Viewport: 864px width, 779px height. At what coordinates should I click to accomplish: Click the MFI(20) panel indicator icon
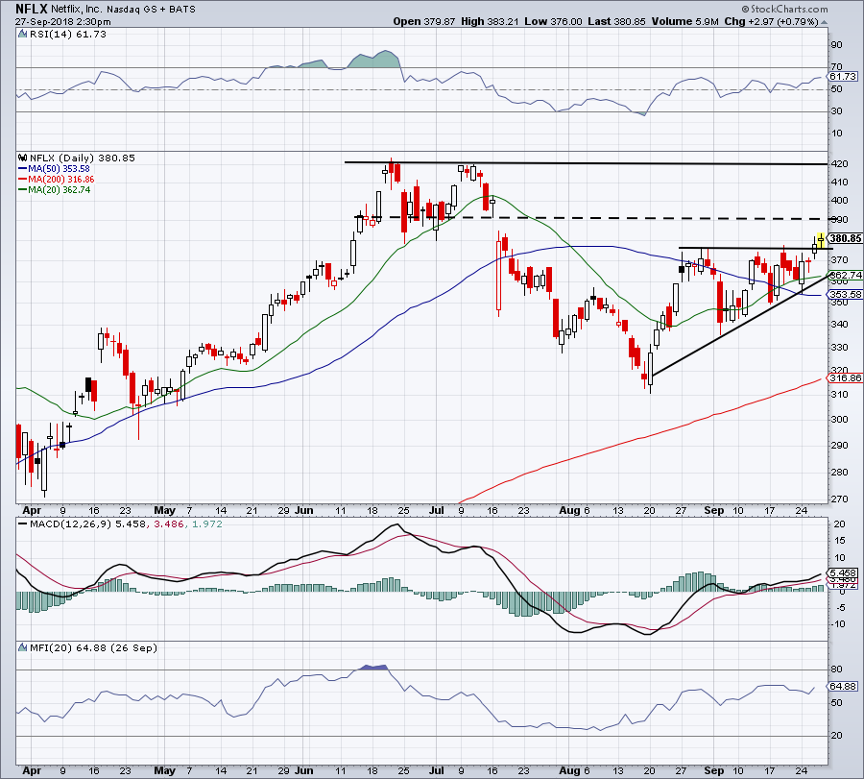[23, 647]
